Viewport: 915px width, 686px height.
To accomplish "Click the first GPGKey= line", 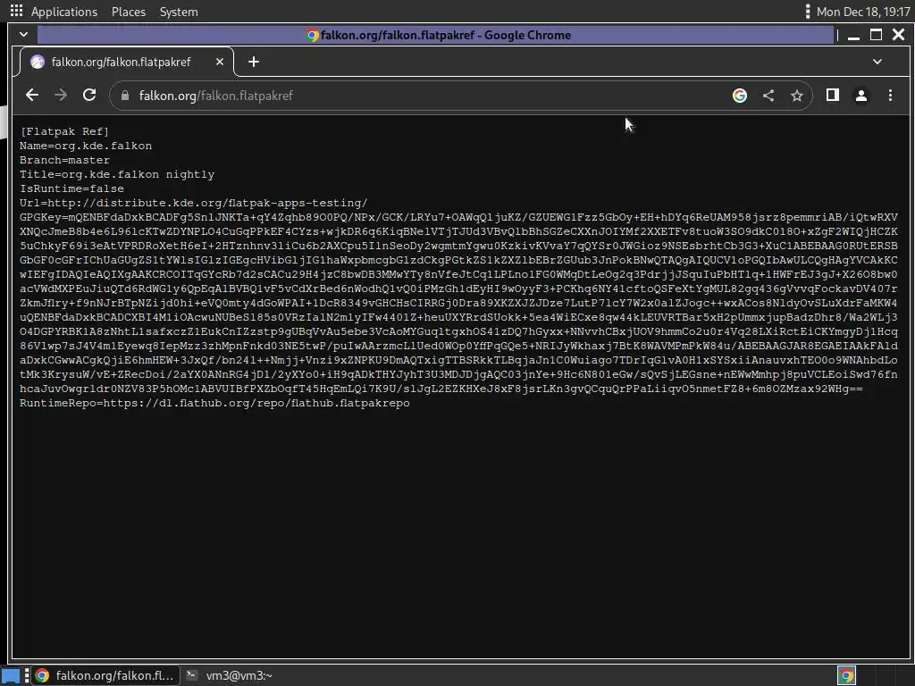I will tap(458, 217).
